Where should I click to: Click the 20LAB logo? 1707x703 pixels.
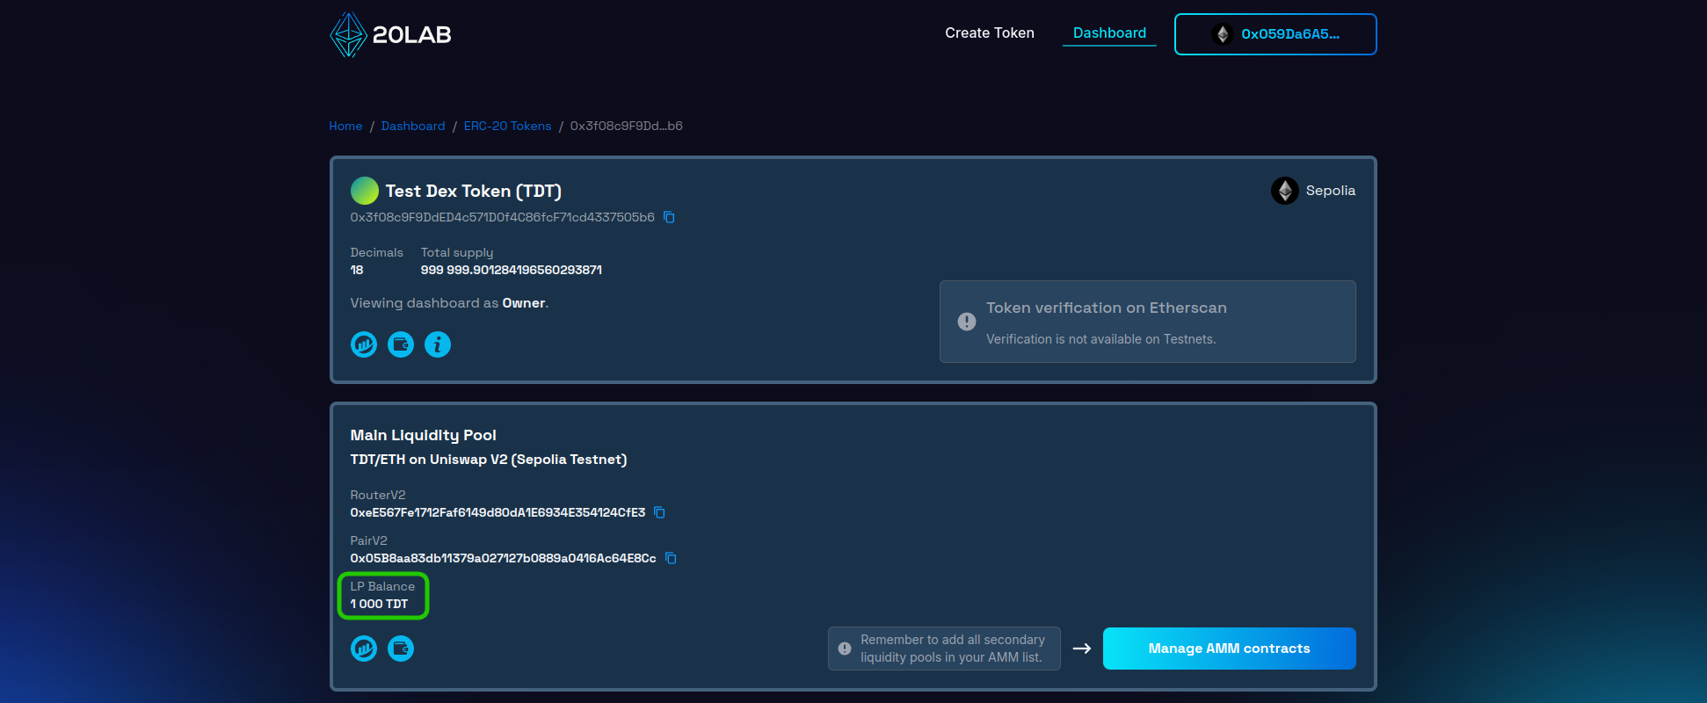click(x=390, y=34)
